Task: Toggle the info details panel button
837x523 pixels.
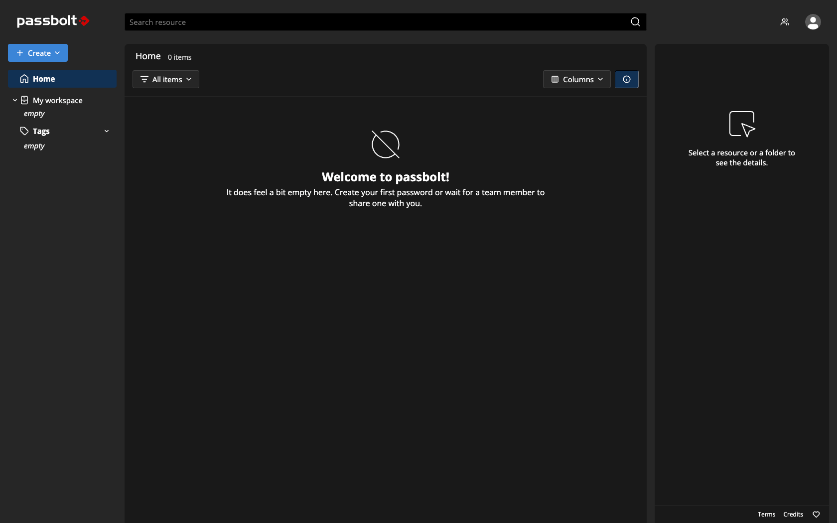Action: [x=627, y=79]
